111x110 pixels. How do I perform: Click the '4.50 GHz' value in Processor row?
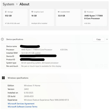(x=64, y=50)
